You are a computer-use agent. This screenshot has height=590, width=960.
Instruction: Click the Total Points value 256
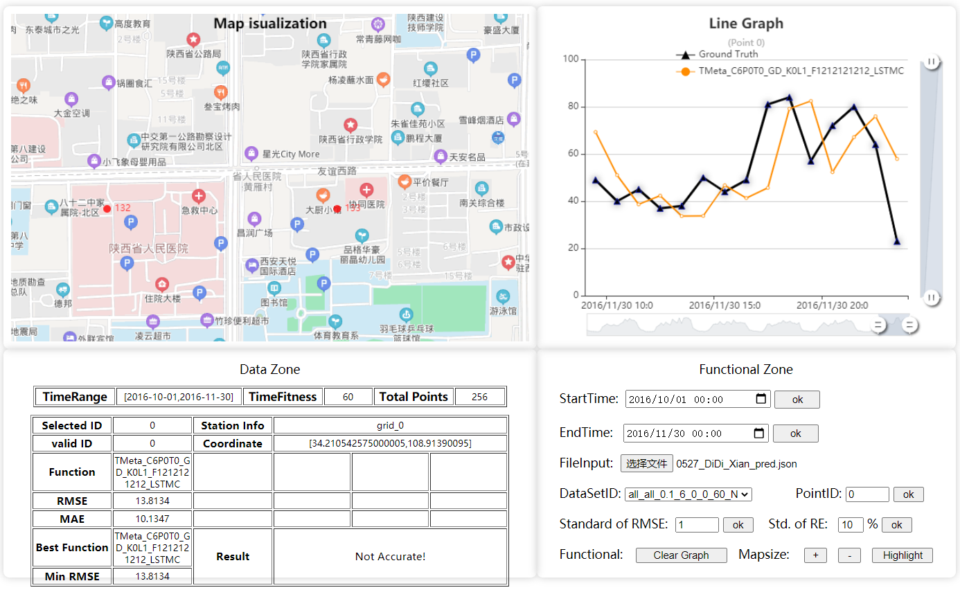pos(479,397)
